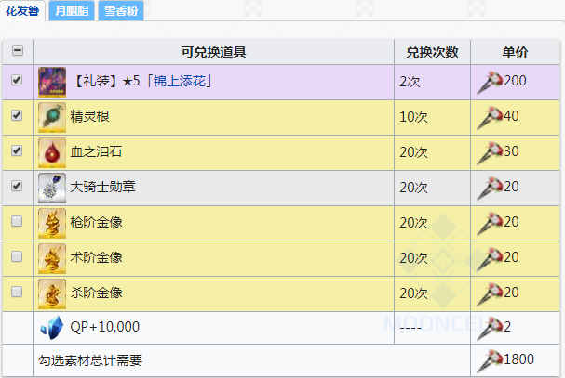The height and width of the screenshot is (378, 565).
Task: Click the 血之泪石 red gem icon
Action: 52,152
